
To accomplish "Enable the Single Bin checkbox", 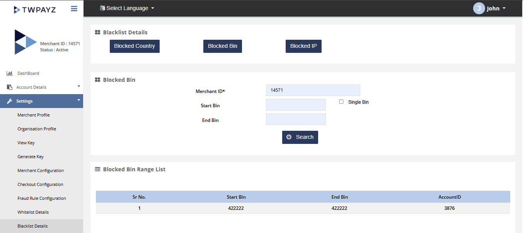I will pyautogui.click(x=341, y=102).
